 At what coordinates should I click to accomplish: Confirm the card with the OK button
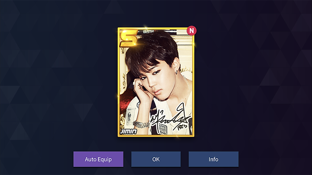156,159
